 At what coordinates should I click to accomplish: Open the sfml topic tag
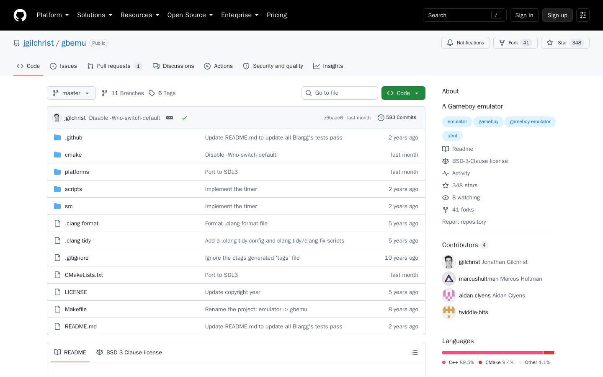452,136
